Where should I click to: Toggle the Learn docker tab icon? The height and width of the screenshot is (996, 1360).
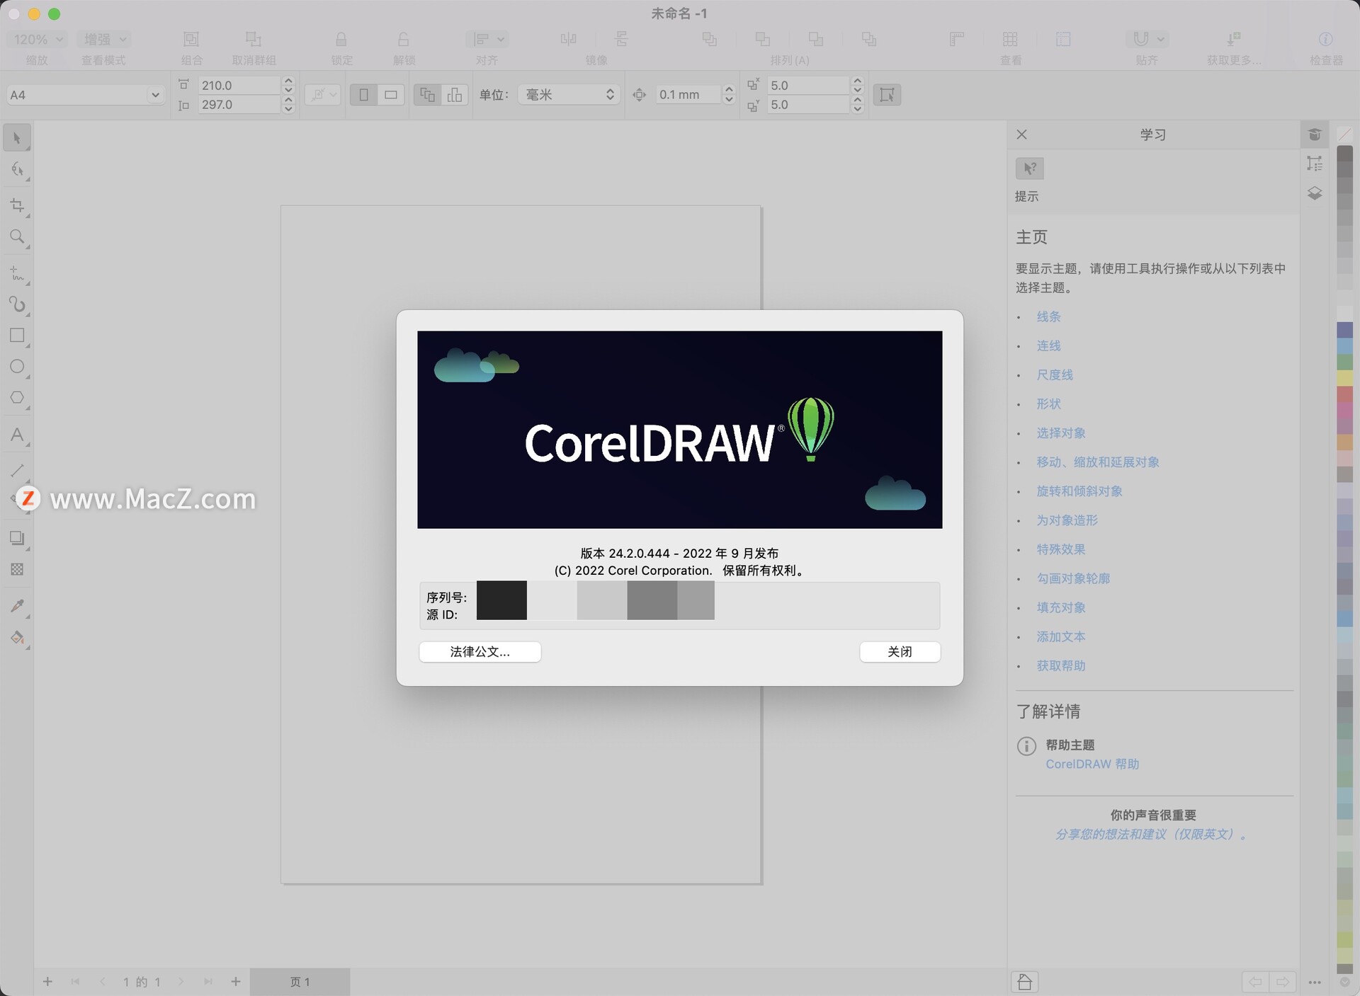point(1315,134)
